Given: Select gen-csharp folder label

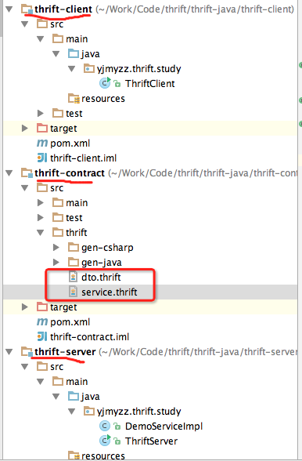Looking at the screenshot, I should 107,248.
